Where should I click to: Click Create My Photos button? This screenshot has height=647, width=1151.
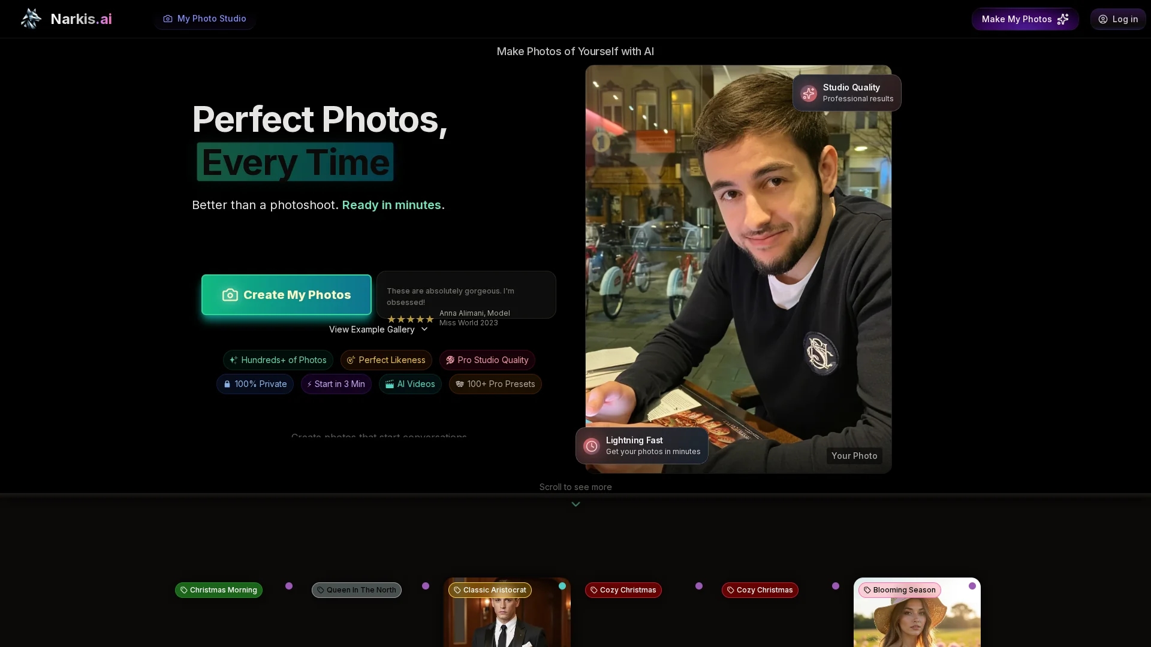tap(287, 295)
